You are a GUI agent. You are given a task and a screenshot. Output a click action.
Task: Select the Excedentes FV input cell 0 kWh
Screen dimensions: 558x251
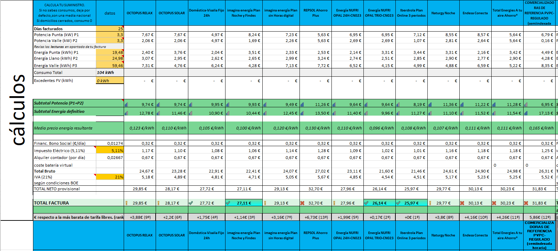pyautogui.click(x=110, y=81)
